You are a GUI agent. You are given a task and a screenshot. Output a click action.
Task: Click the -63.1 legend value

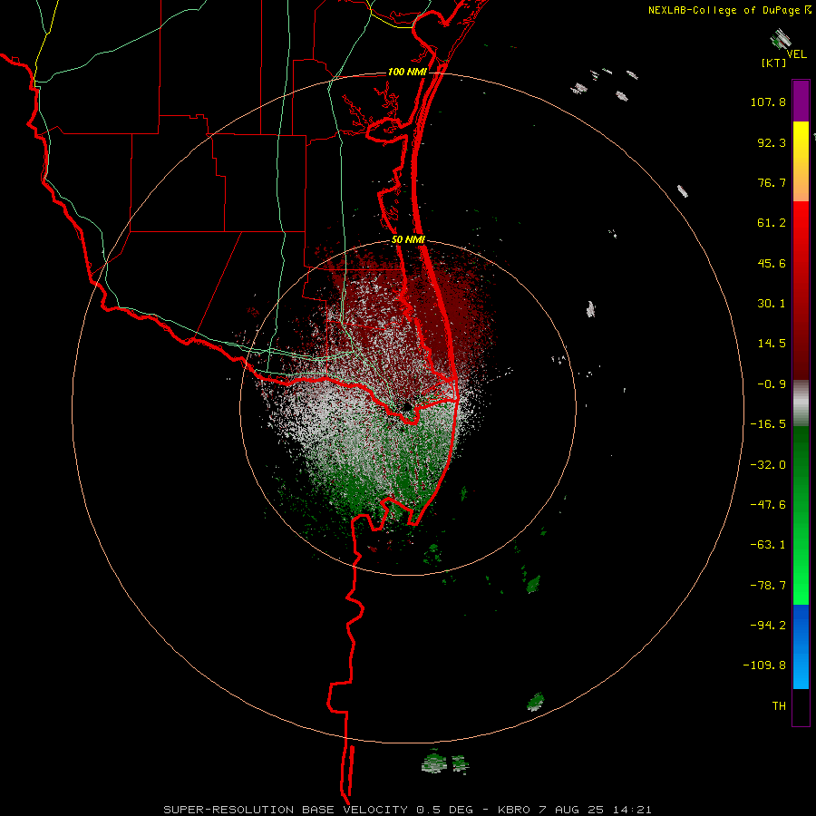[768, 545]
